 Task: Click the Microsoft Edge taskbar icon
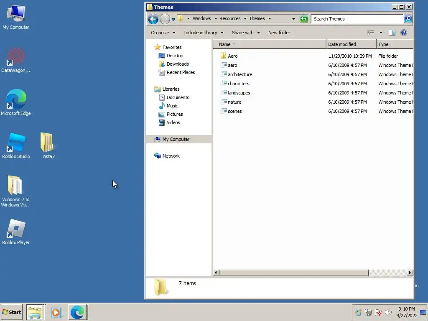tap(77, 312)
